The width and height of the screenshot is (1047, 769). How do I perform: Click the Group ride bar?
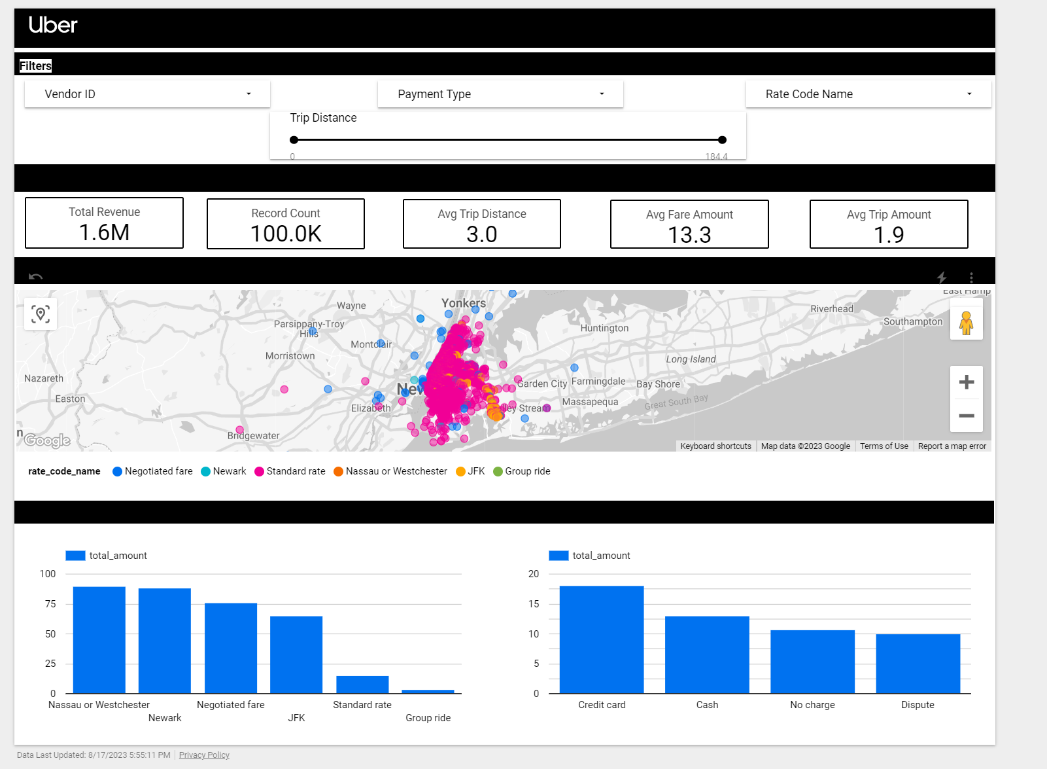coord(428,692)
